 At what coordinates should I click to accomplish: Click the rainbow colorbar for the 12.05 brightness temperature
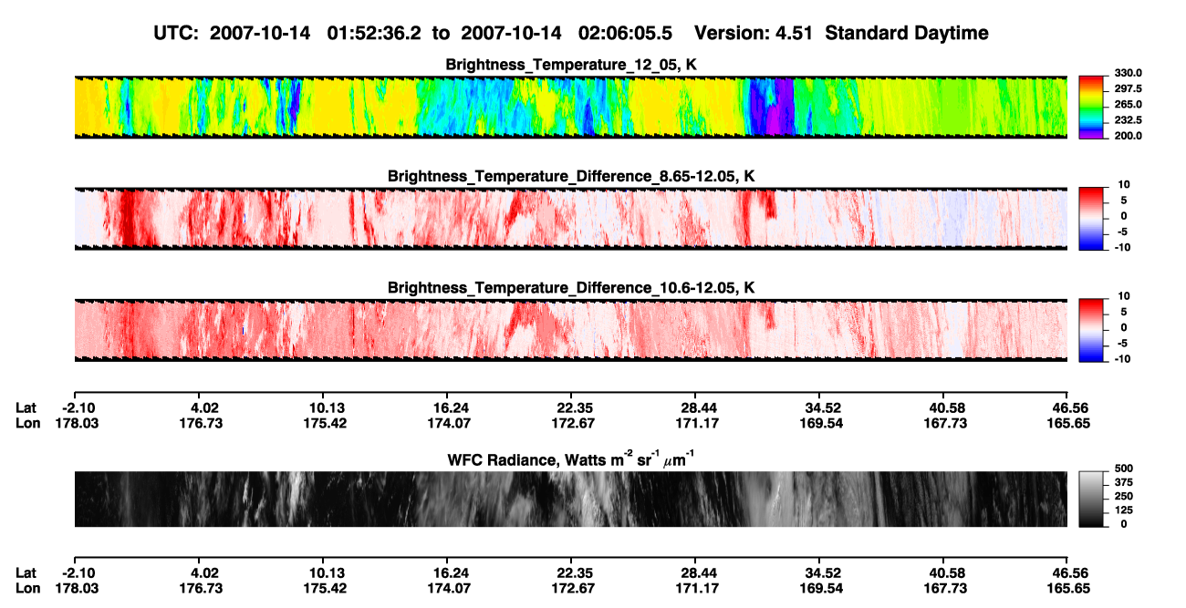(x=1092, y=108)
